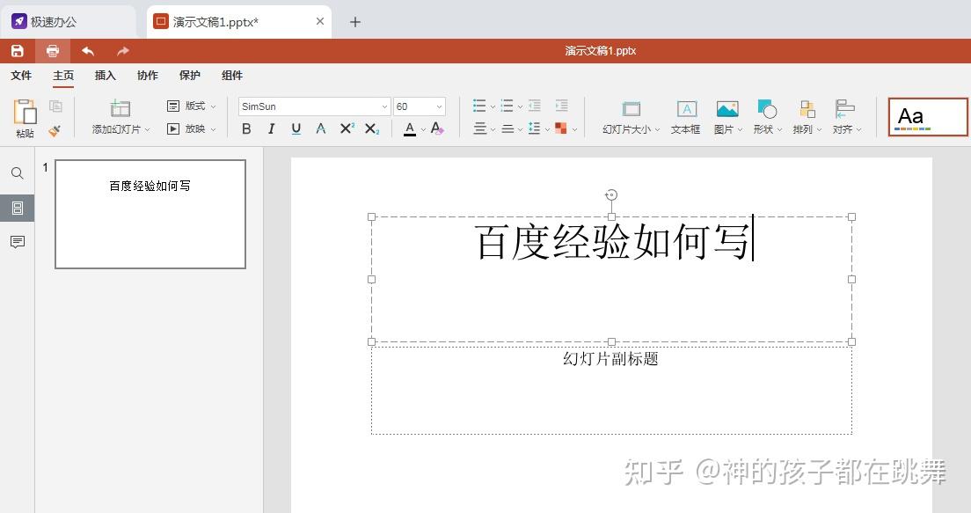The image size is (971, 513).
Task: Toggle bold formatting on the title text
Action: [x=246, y=128]
